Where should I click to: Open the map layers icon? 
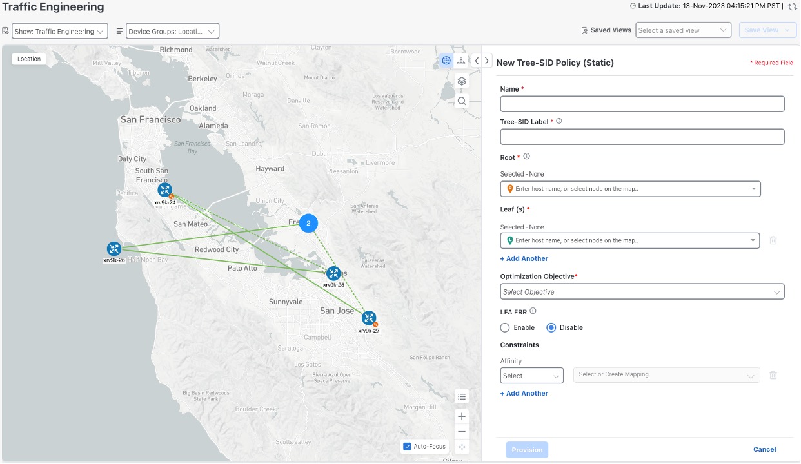pos(462,81)
